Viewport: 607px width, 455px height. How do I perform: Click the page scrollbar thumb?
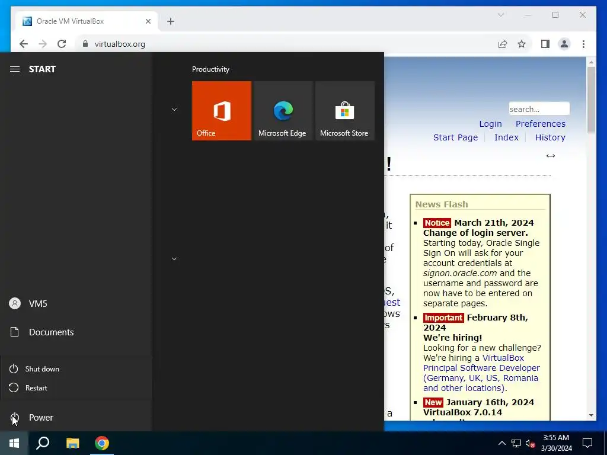coord(591,100)
